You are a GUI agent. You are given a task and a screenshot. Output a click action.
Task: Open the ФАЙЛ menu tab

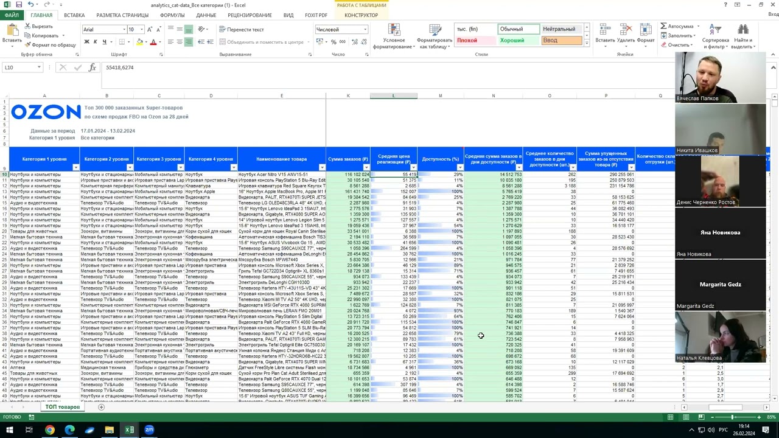pos(12,15)
